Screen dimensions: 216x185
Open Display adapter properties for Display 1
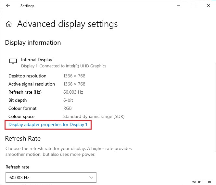point(48,125)
